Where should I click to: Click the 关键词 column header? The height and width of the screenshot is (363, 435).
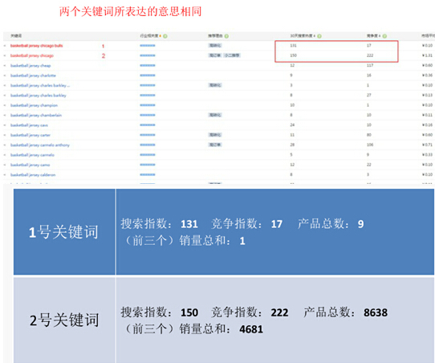16,36
